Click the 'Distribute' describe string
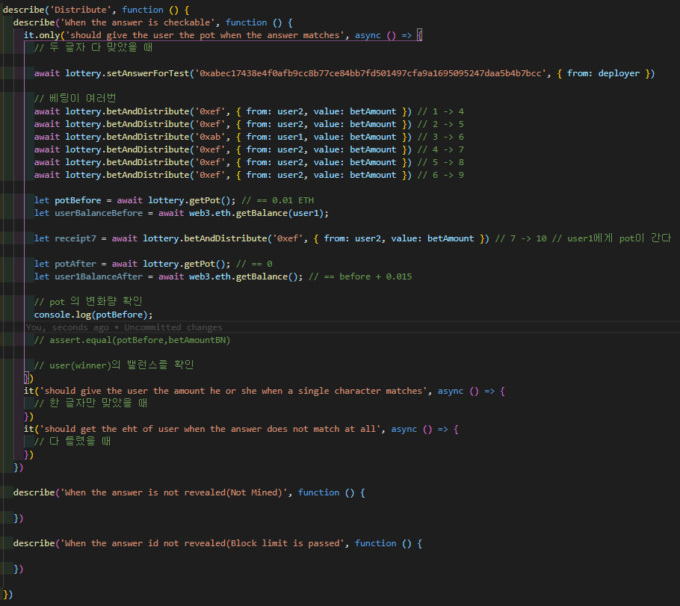This screenshot has width=680, height=606. click(x=80, y=10)
